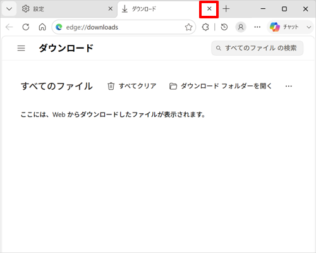Close the ダウンロード tab
The image size is (316, 253).
tap(209, 9)
